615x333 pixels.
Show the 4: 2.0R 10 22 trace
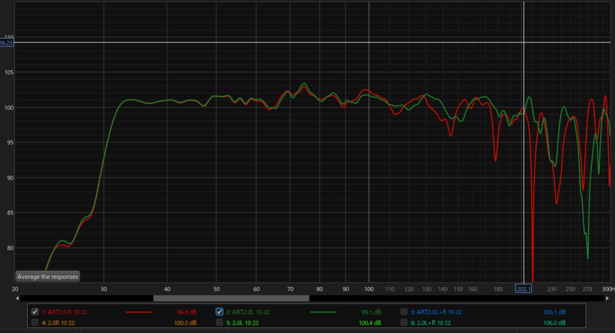tap(35, 322)
